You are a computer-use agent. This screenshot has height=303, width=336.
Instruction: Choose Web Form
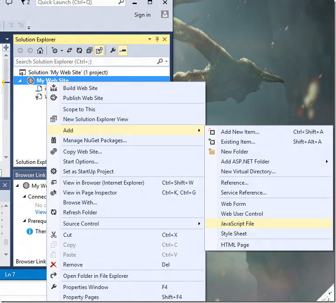pyautogui.click(x=269, y=204)
